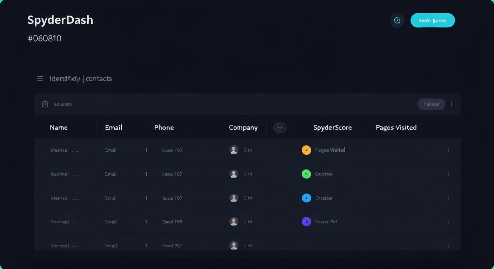Click the shield icon in the search bar
The width and height of the screenshot is (494, 269).
click(45, 104)
